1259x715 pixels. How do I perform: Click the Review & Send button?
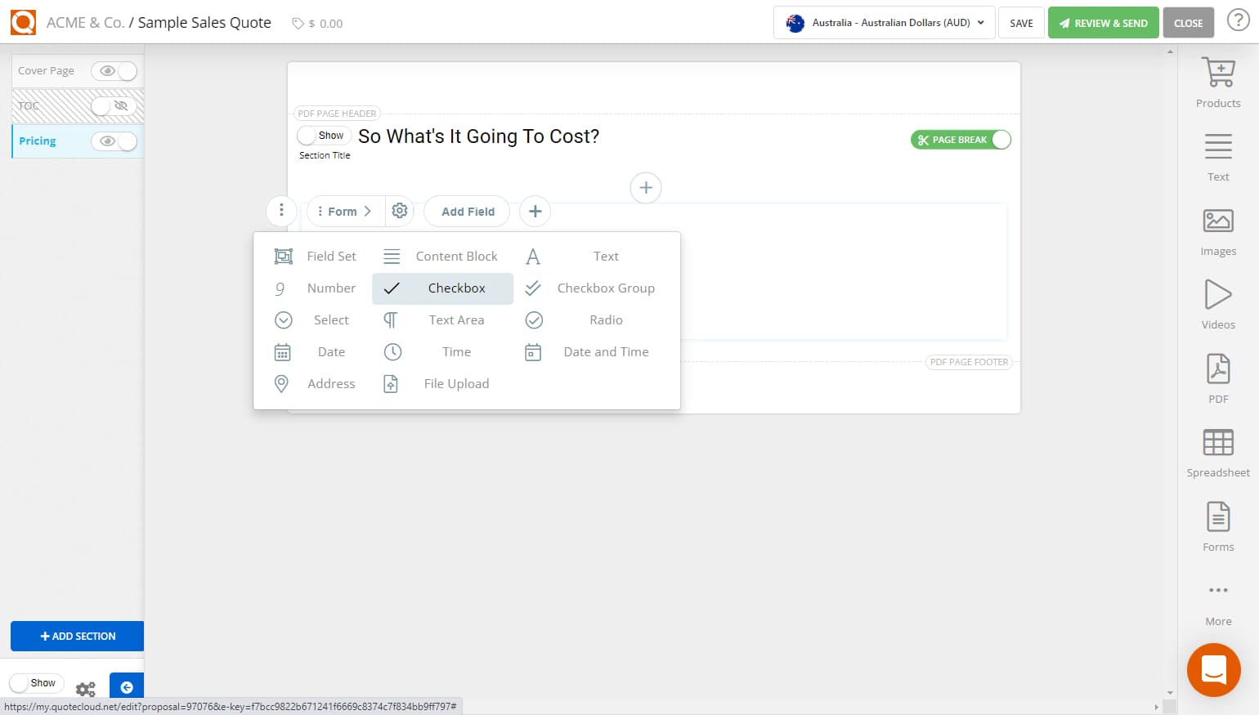[x=1103, y=22]
